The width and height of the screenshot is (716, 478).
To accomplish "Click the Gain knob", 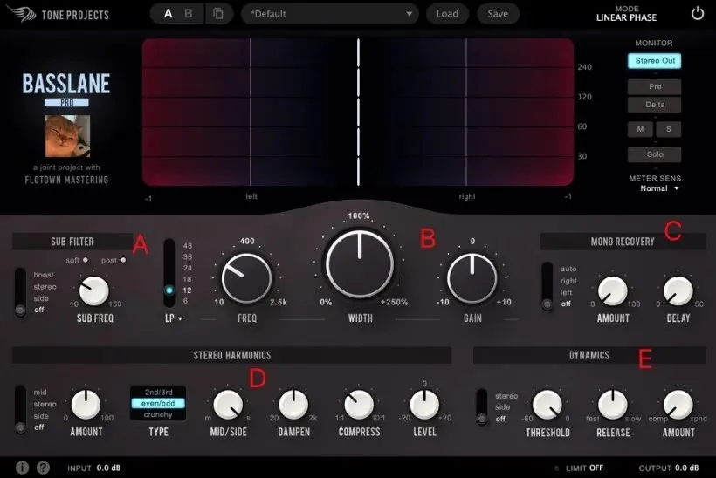I will pyautogui.click(x=472, y=278).
